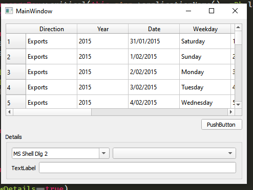Click the Direction column header

51,29
